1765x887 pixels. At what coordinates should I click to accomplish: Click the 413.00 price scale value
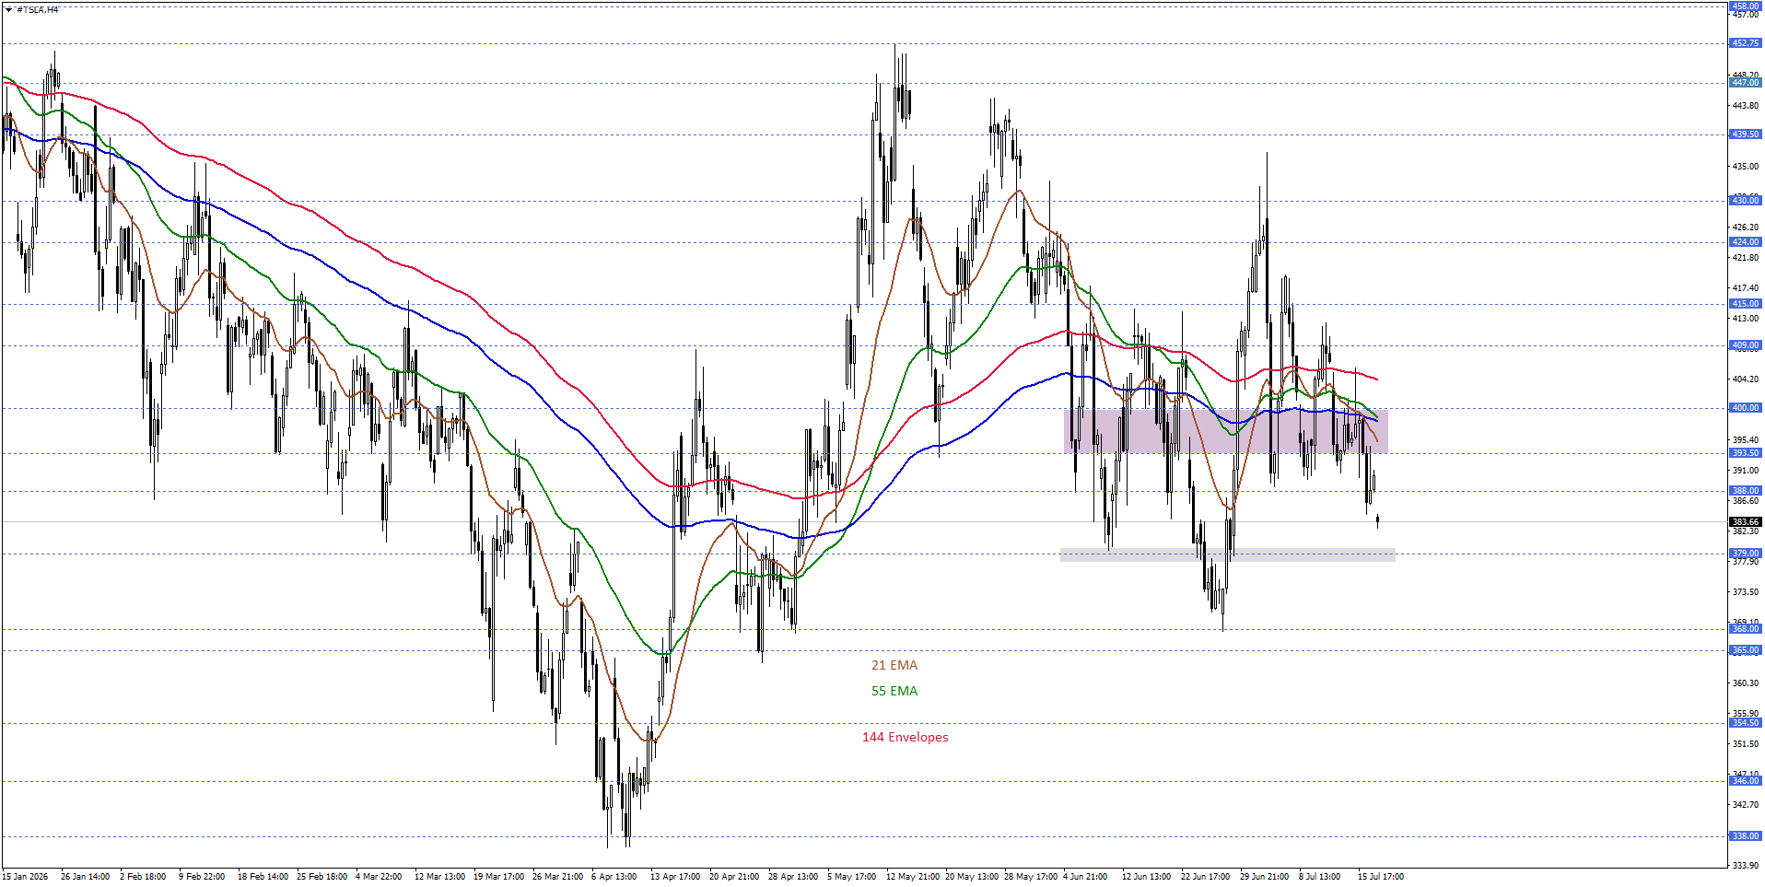(x=1746, y=319)
